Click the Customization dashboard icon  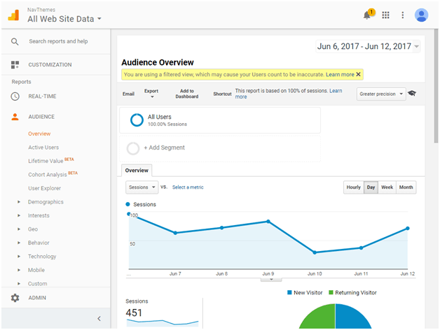pyautogui.click(x=15, y=65)
